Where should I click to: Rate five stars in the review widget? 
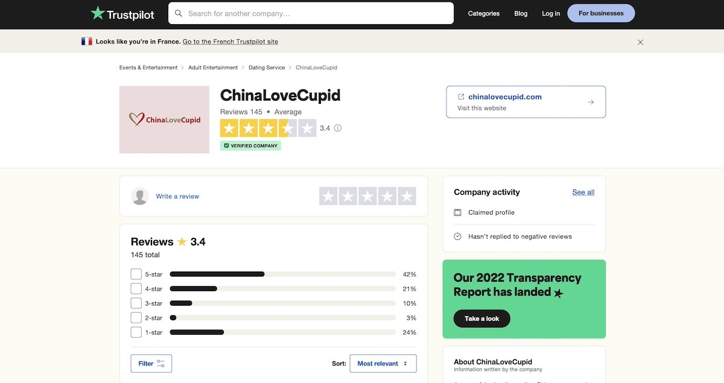point(407,195)
